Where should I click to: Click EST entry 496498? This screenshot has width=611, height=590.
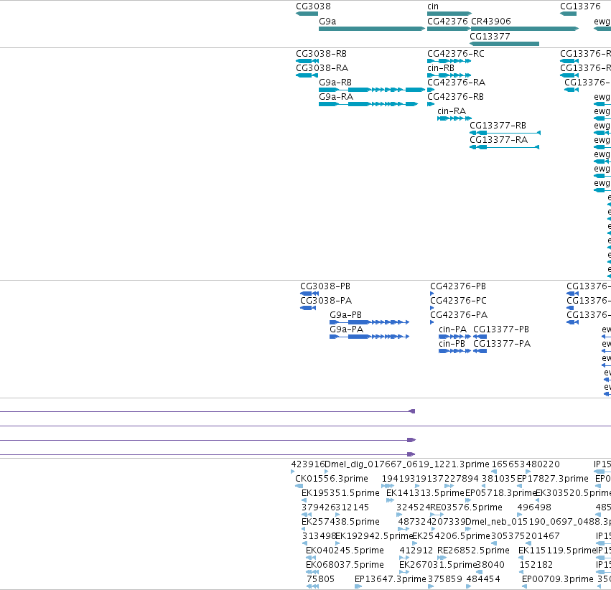tap(534, 507)
